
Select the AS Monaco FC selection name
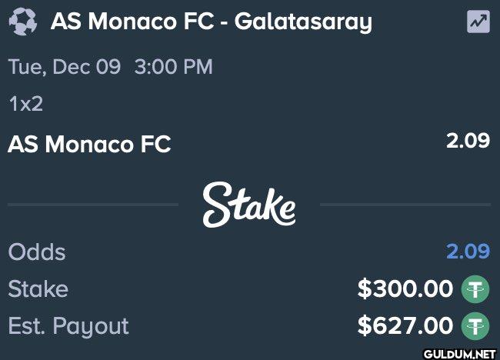tap(89, 144)
